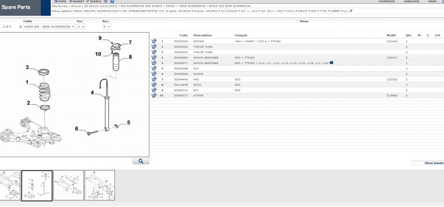Go to HOME
This screenshot has height=207, width=444.
point(60,1)
